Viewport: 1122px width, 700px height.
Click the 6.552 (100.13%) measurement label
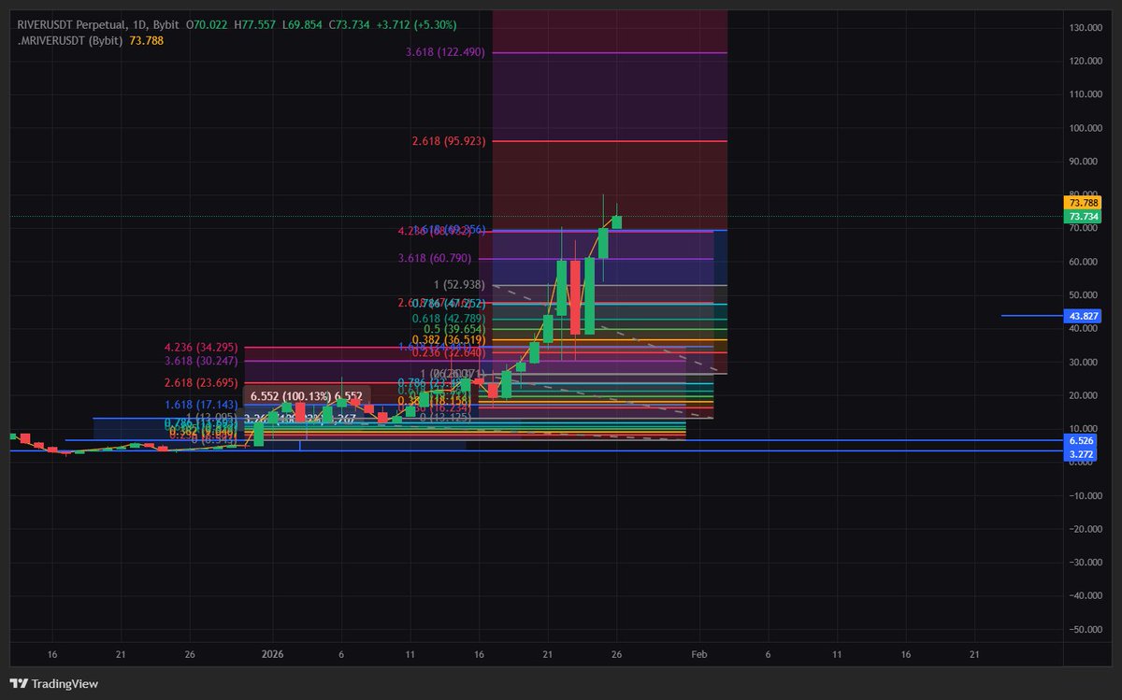[306, 396]
